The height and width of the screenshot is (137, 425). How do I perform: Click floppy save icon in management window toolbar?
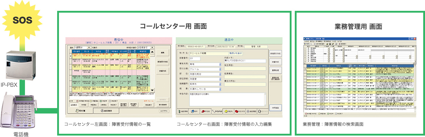pyautogui.click(x=330, y=44)
